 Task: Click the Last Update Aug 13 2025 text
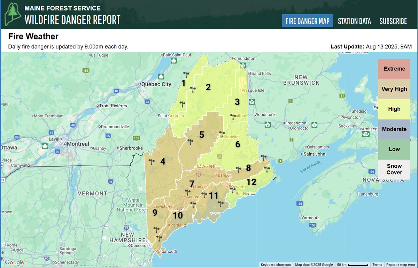371,46
